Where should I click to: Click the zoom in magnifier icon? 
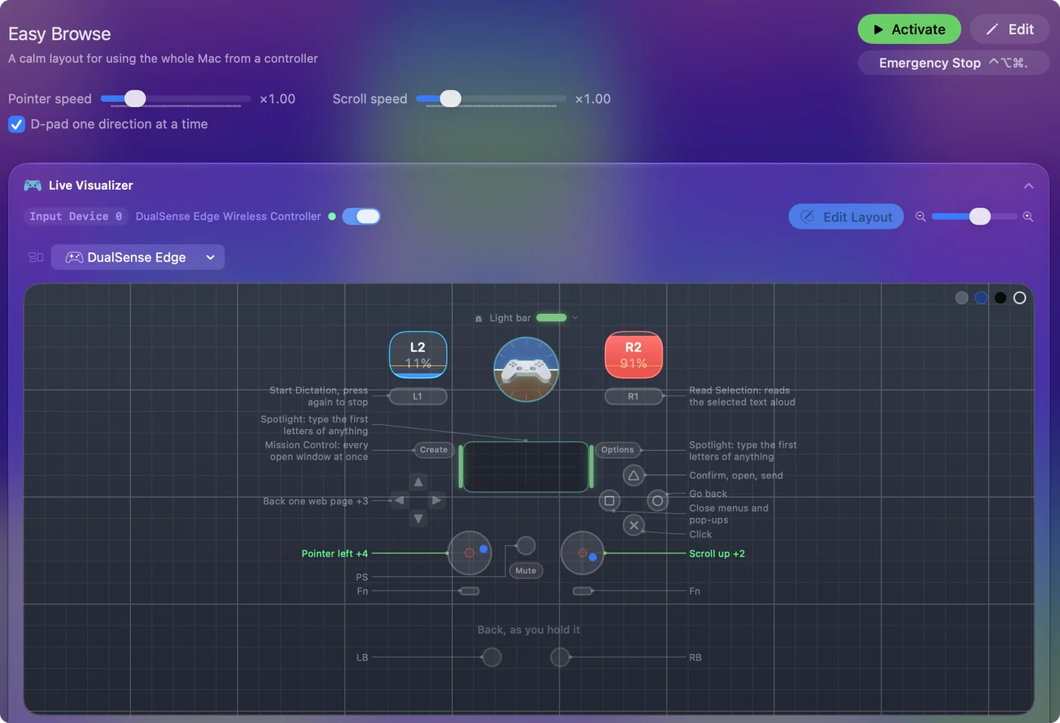click(x=1028, y=216)
